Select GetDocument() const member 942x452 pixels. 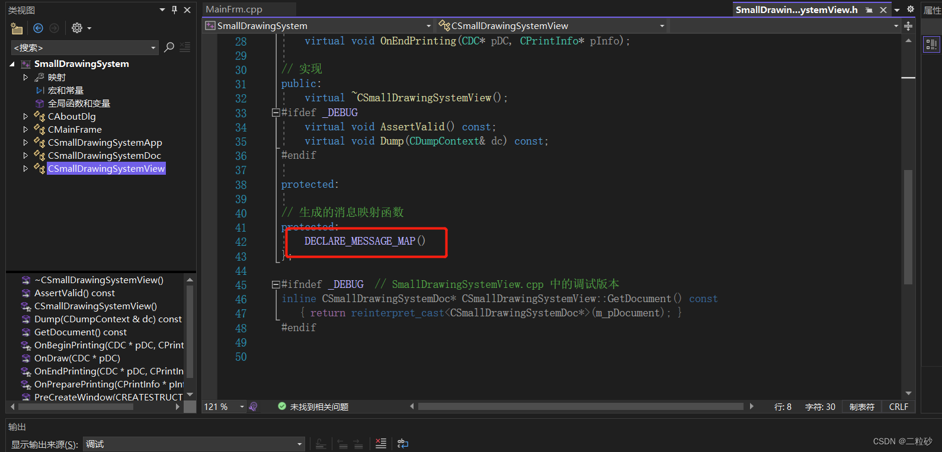pyautogui.click(x=81, y=332)
